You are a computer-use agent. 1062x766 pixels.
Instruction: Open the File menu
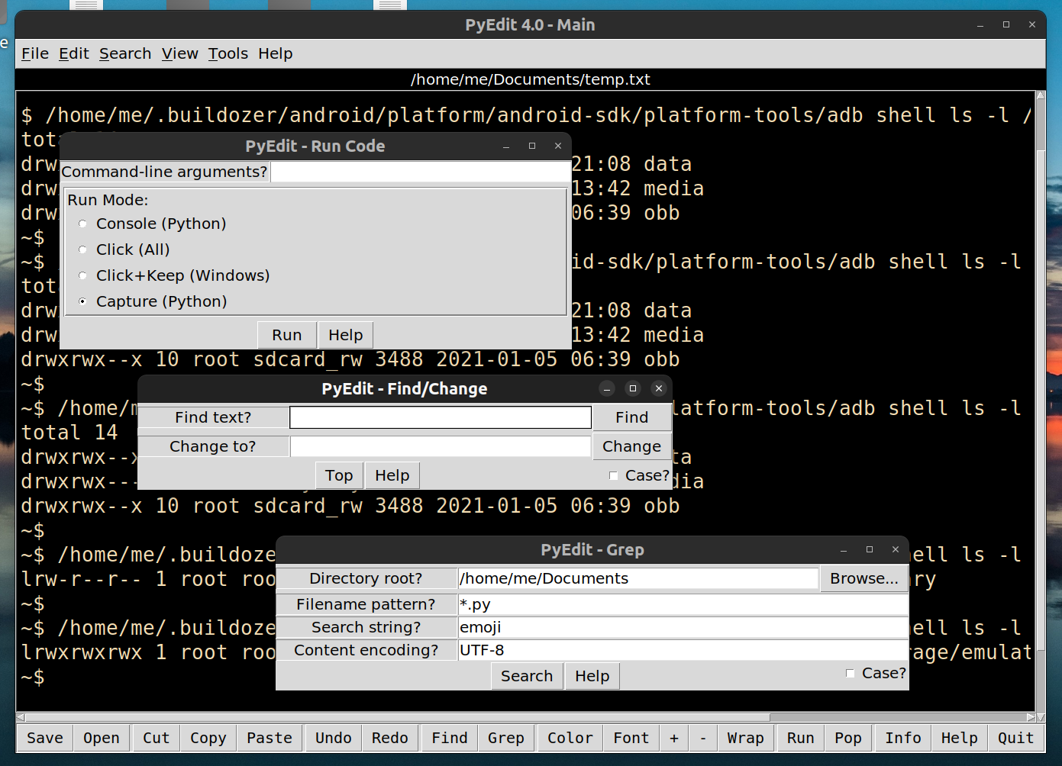tap(35, 53)
